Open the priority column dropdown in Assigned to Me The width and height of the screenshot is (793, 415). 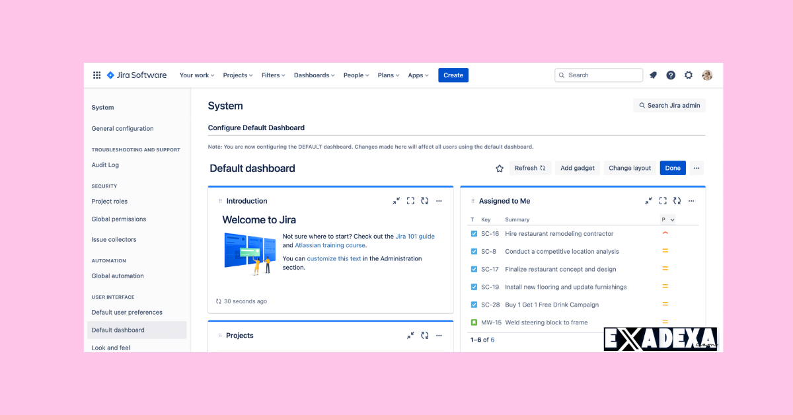click(668, 219)
